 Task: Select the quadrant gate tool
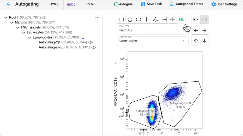(x=147, y=20)
